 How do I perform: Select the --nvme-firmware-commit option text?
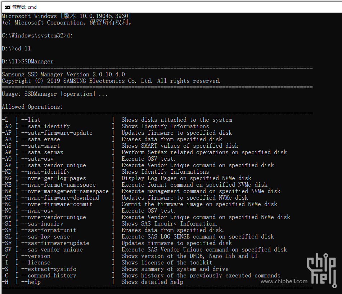point(57,204)
